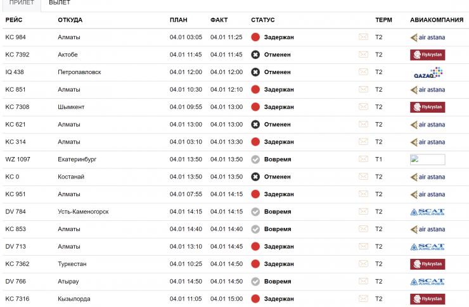Click envelope icon for flight KC 984

click(363, 37)
